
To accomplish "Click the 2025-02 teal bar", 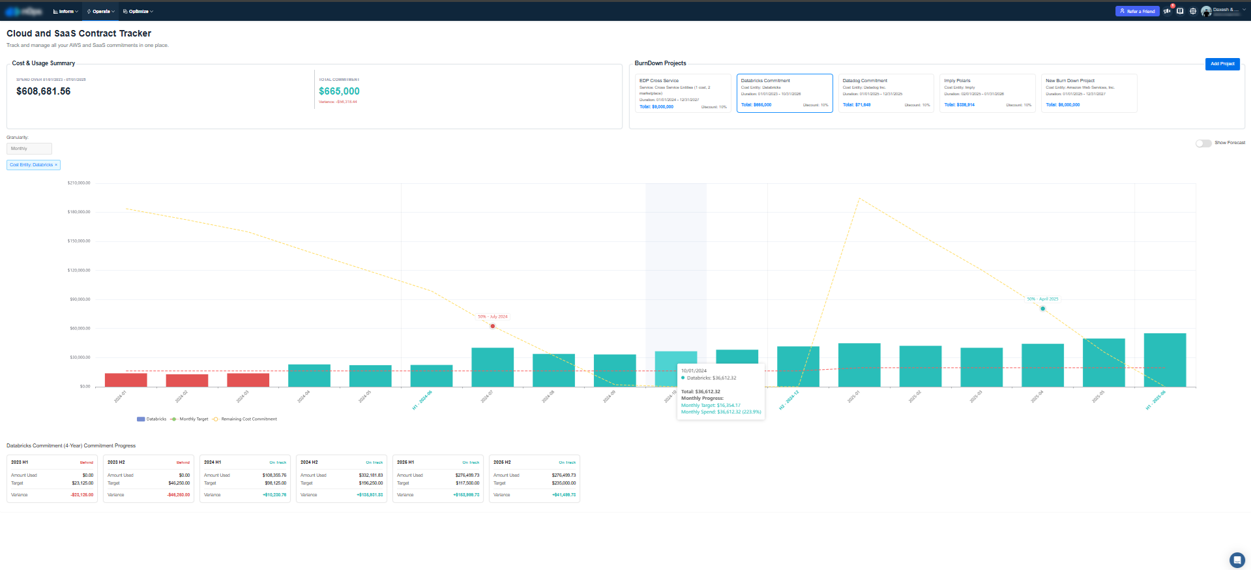I will (x=920, y=367).
